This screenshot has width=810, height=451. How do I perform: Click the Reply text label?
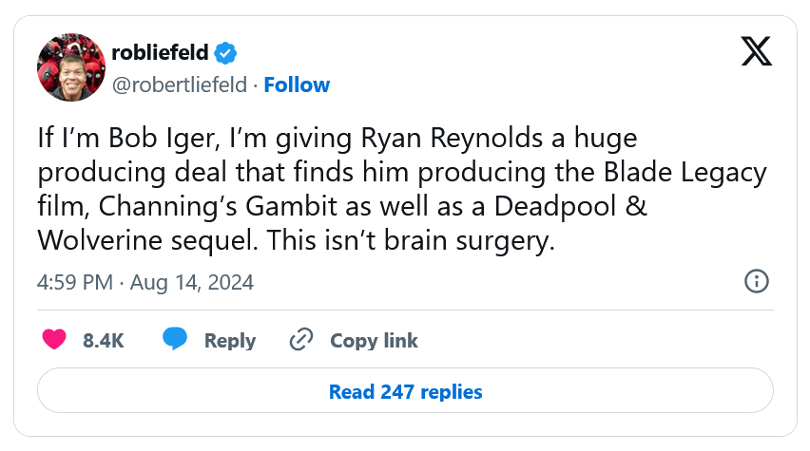pyautogui.click(x=230, y=341)
